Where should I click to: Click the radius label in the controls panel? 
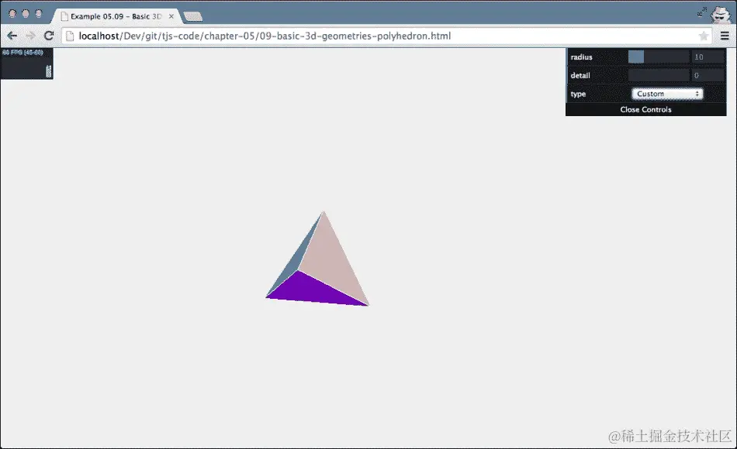(x=581, y=57)
